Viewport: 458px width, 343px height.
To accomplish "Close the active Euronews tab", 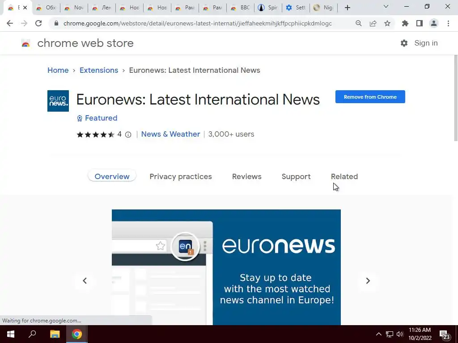I will [25, 8].
